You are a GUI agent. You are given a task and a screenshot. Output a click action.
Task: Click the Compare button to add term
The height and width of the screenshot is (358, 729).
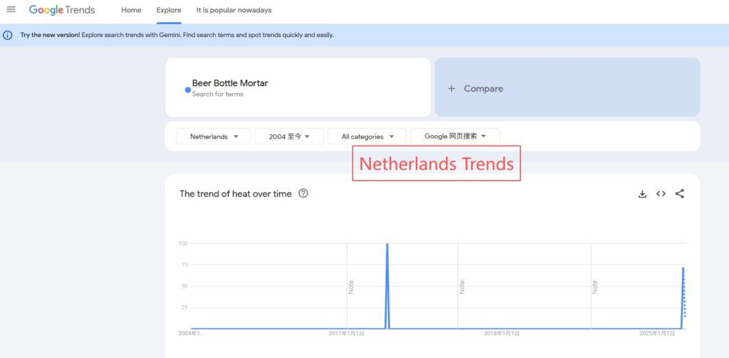pos(483,89)
